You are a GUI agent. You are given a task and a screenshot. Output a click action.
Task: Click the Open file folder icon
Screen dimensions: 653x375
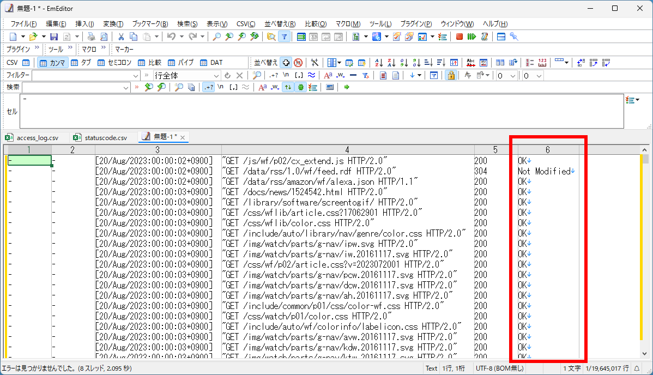34,36
